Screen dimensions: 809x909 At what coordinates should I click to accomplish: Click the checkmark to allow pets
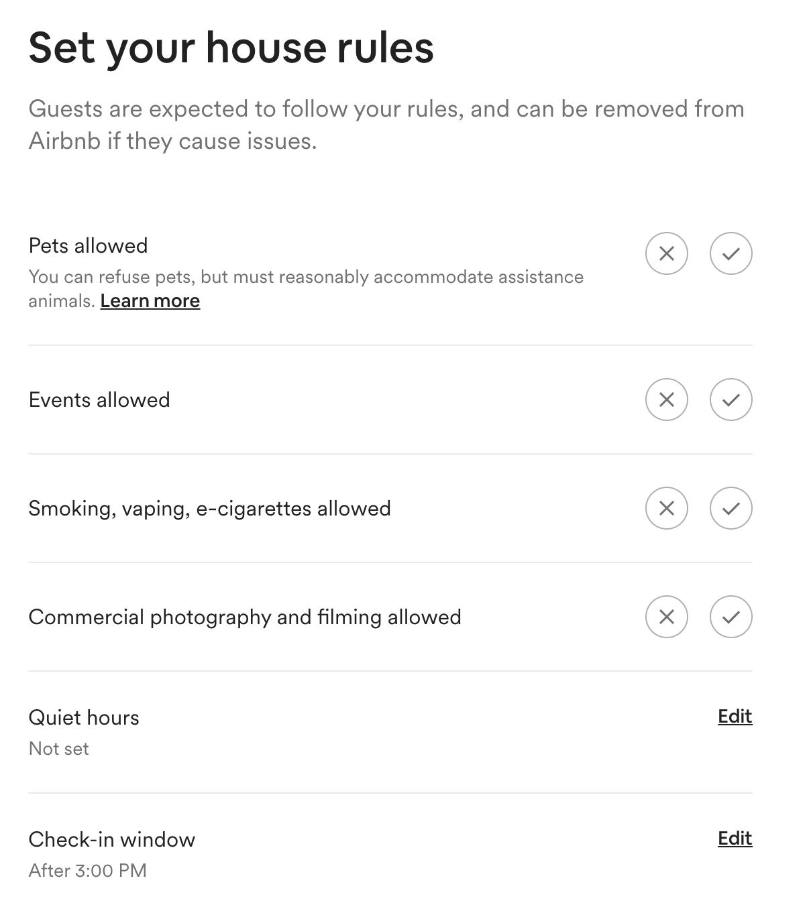tap(731, 253)
